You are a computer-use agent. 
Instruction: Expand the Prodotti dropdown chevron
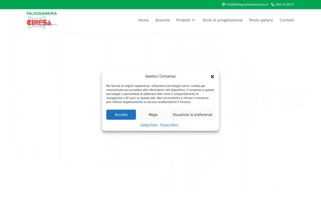(x=193, y=20)
